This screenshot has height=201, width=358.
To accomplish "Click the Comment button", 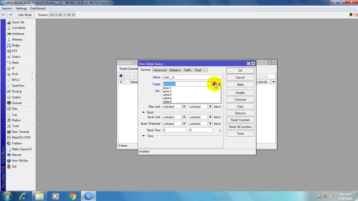I will click(240, 100).
